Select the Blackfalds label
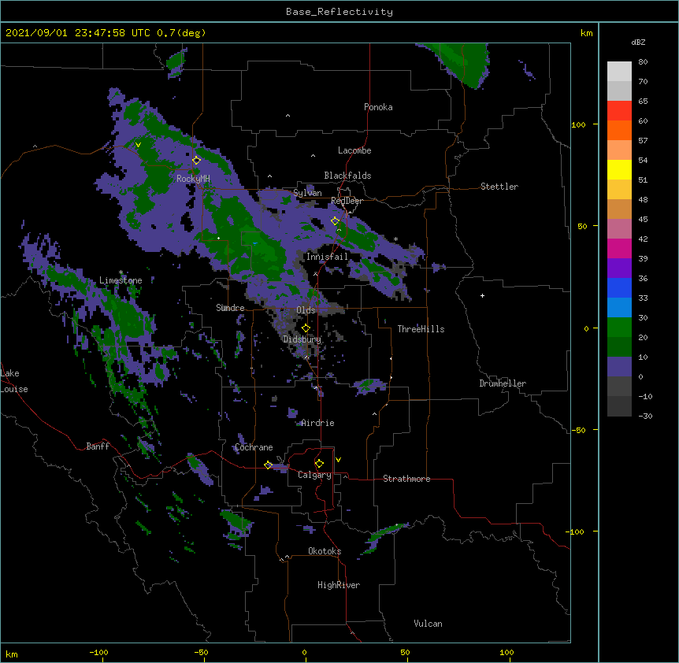 point(347,176)
